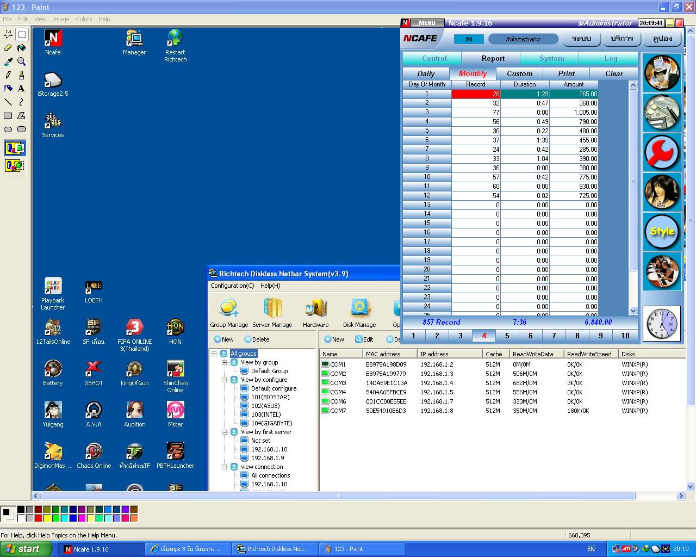Click the Clear button in Ncafe report

(614, 73)
